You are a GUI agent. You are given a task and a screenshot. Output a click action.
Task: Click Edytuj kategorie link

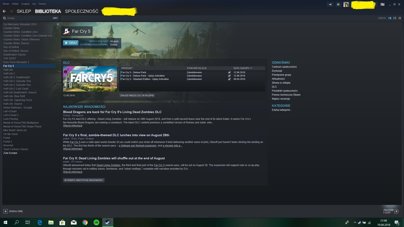[282, 110]
